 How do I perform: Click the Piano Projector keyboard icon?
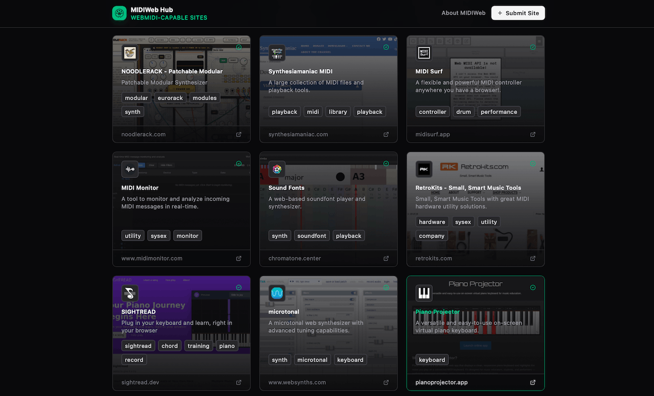424,293
